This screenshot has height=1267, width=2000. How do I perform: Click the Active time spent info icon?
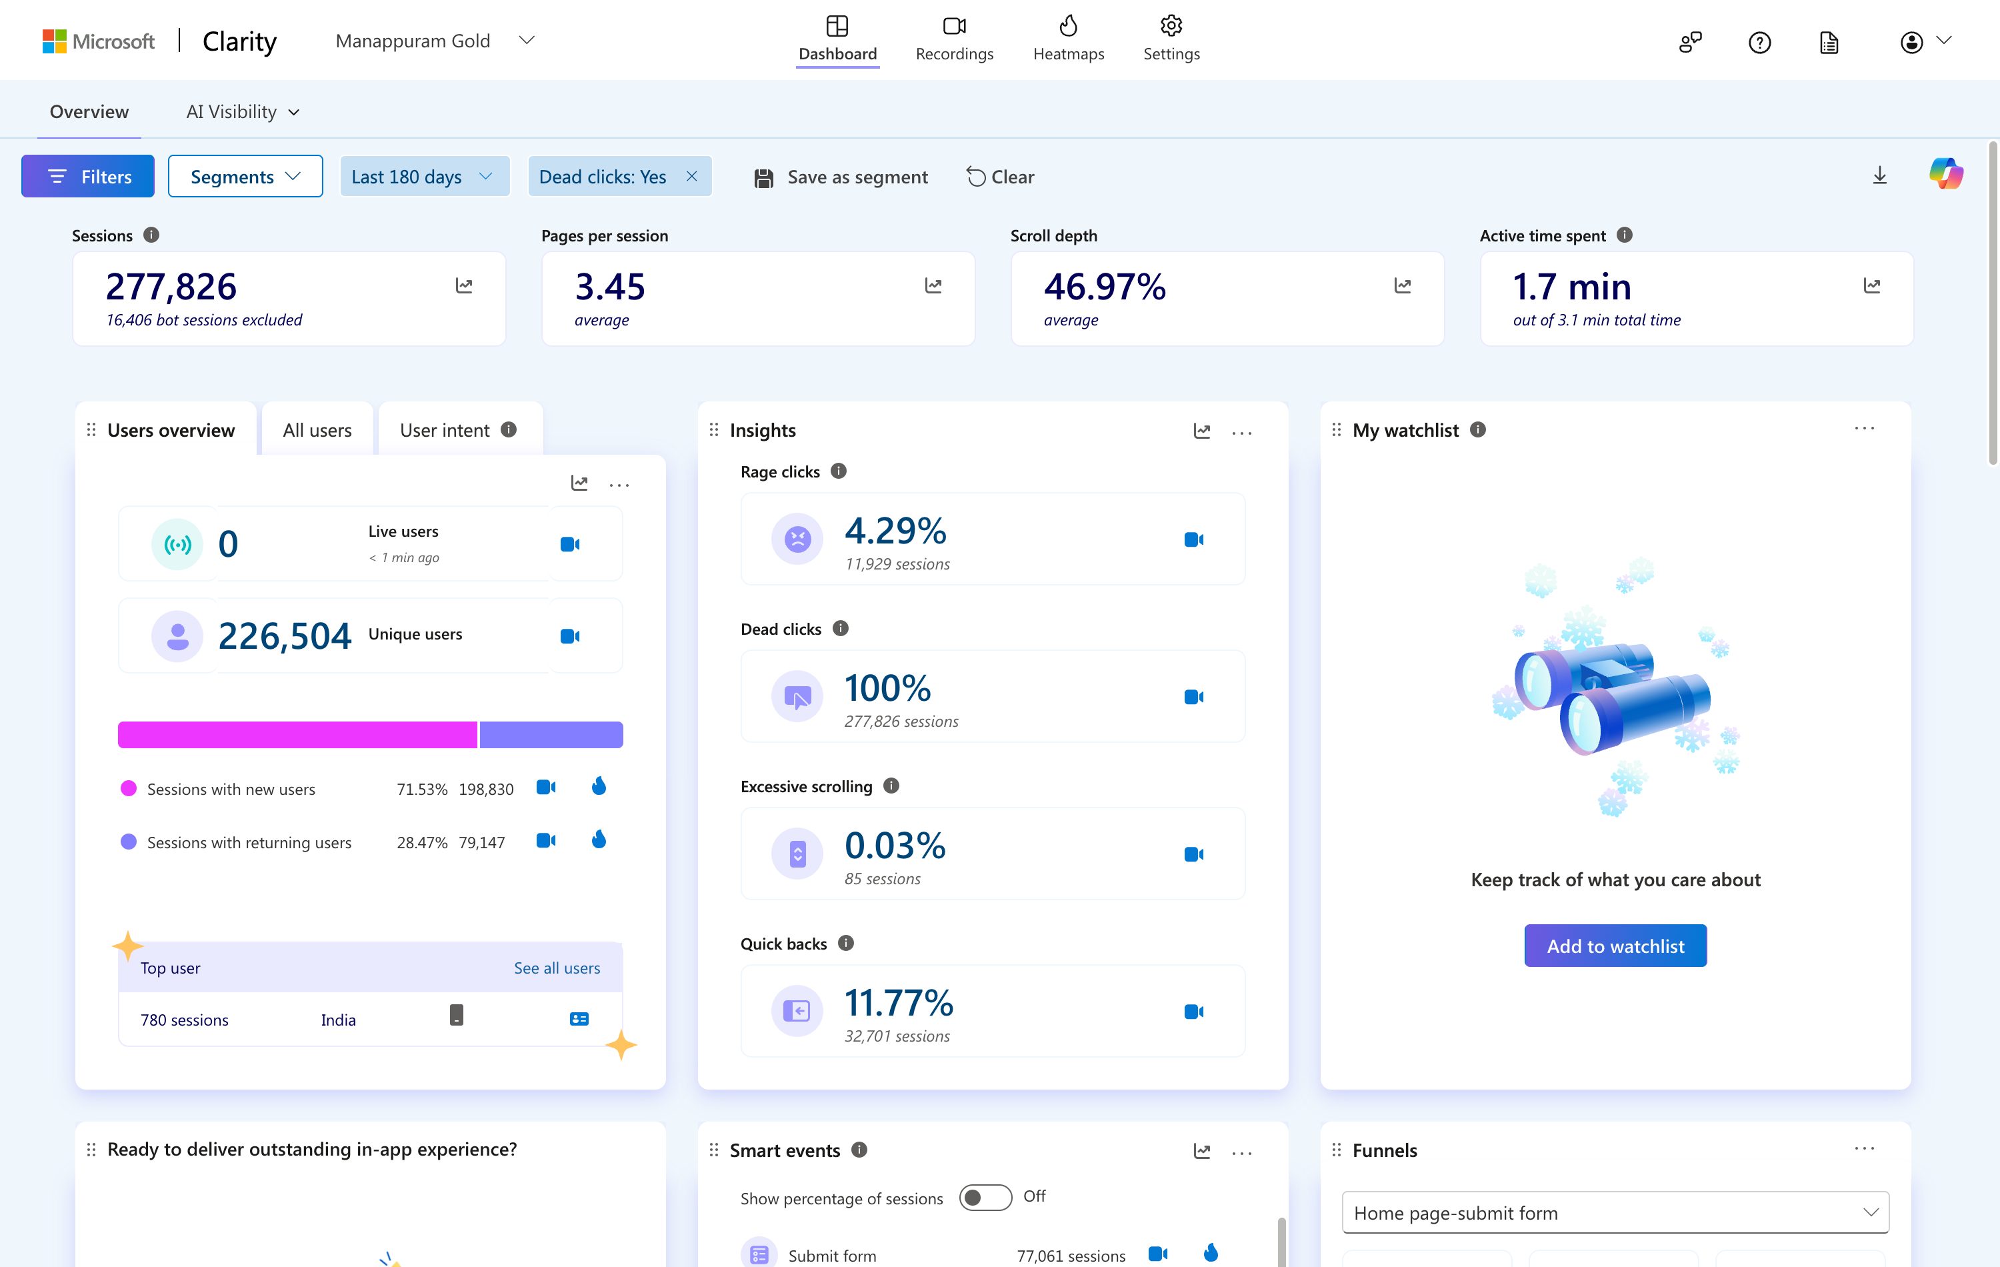(x=1625, y=235)
